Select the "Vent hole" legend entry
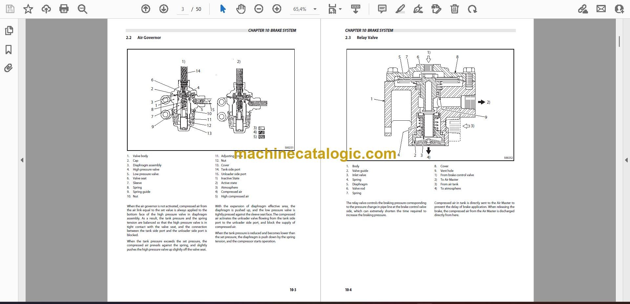The width and height of the screenshot is (630, 304). click(x=447, y=171)
